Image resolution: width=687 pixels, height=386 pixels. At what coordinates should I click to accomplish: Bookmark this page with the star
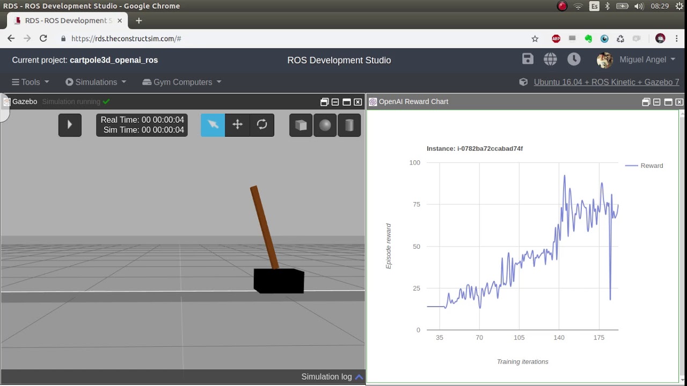coord(535,39)
